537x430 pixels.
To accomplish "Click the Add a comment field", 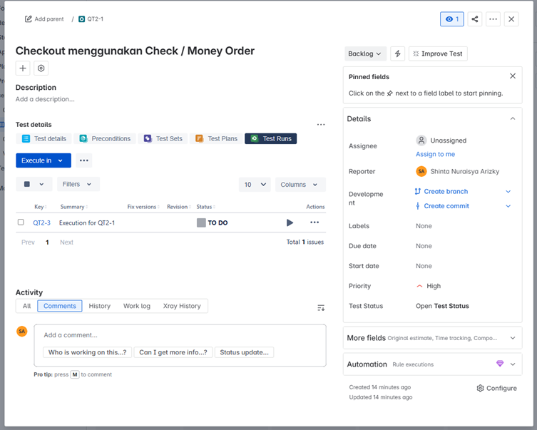I will tap(180, 334).
